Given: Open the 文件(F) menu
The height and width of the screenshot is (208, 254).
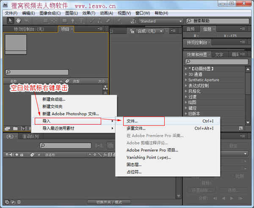Looking at the screenshot, I should click(x=11, y=13).
